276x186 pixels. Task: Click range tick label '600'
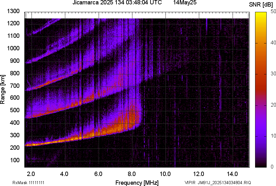click(x=15, y=98)
